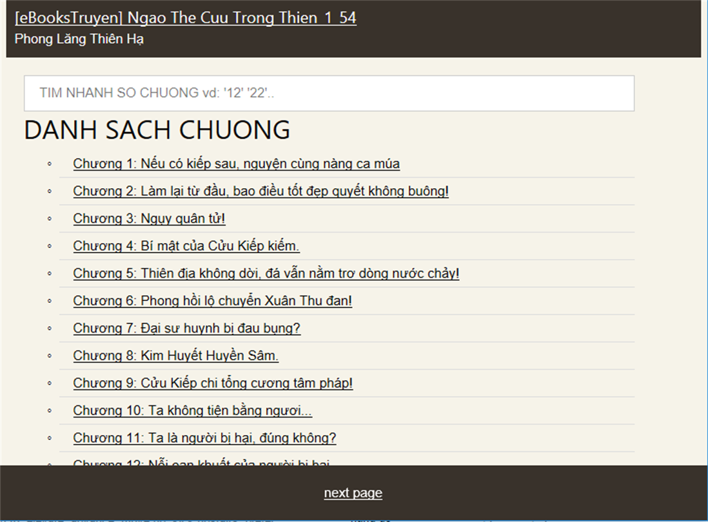The image size is (708, 522).
Task: Open Chương 11: Ta là người bị hại
Action: tap(204, 438)
